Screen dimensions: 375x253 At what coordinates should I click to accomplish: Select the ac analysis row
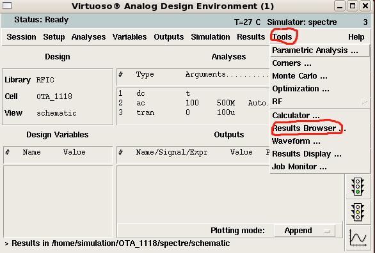coord(194,103)
